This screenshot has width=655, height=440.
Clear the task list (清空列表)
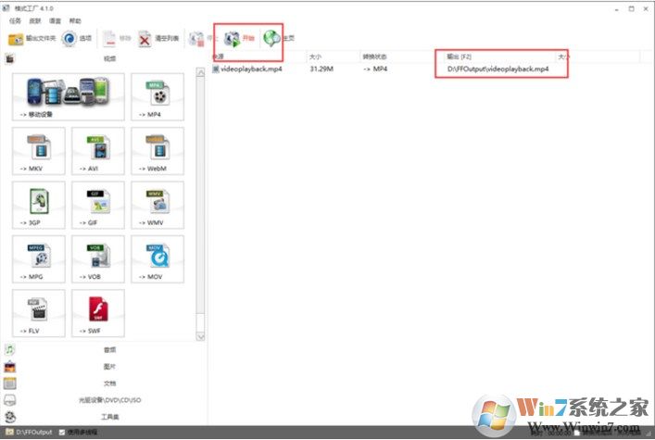[x=158, y=39]
